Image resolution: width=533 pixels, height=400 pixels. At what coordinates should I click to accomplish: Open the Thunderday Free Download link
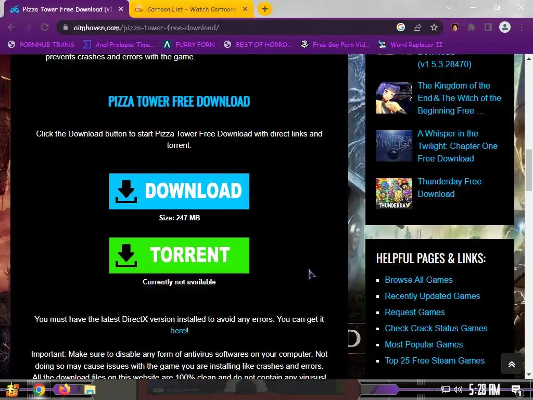449,187
